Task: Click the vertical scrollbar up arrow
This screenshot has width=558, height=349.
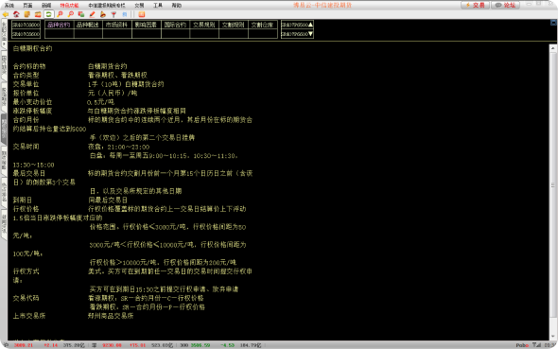Action: (x=552, y=48)
